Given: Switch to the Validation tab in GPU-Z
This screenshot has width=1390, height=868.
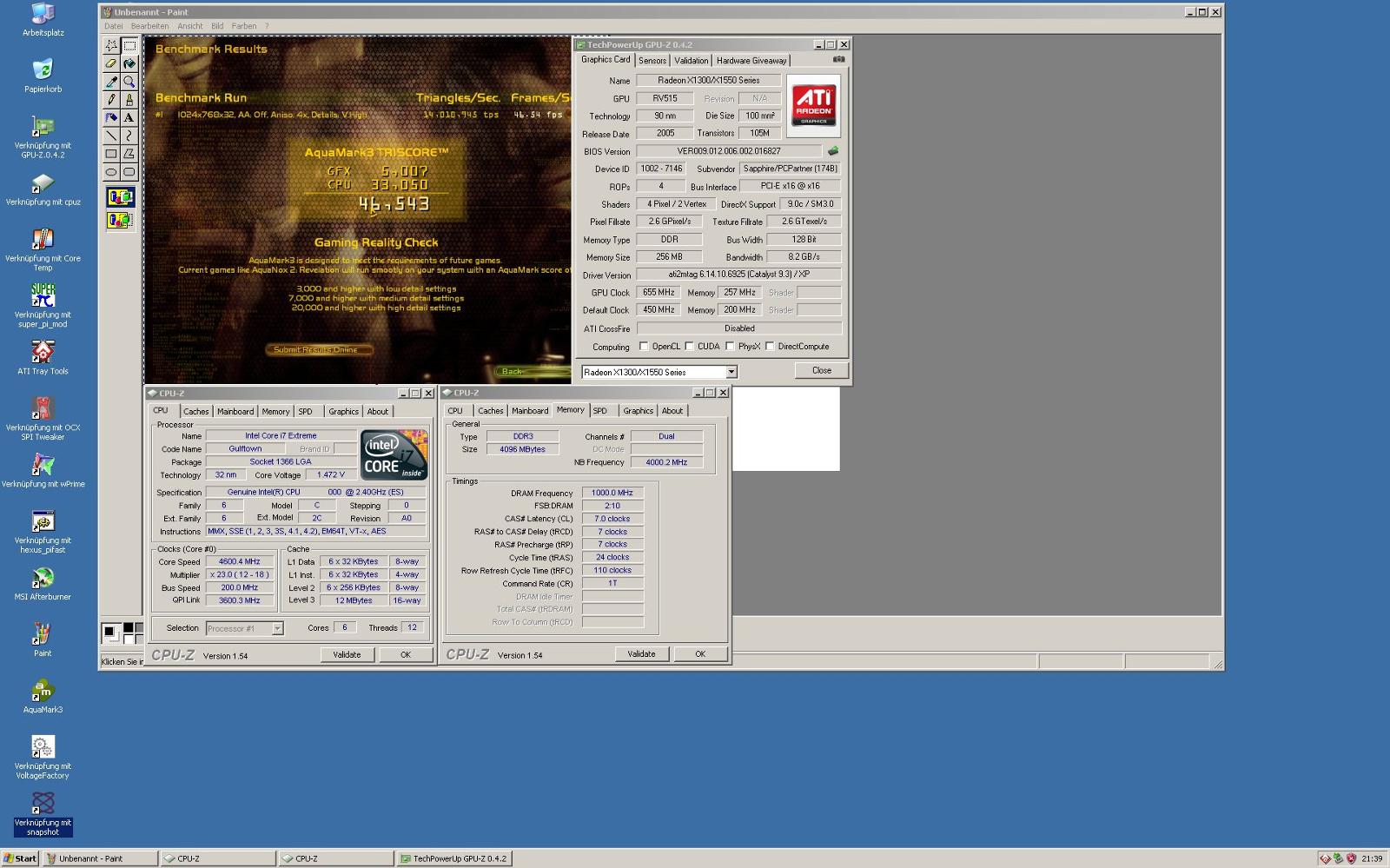Looking at the screenshot, I should [691, 61].
